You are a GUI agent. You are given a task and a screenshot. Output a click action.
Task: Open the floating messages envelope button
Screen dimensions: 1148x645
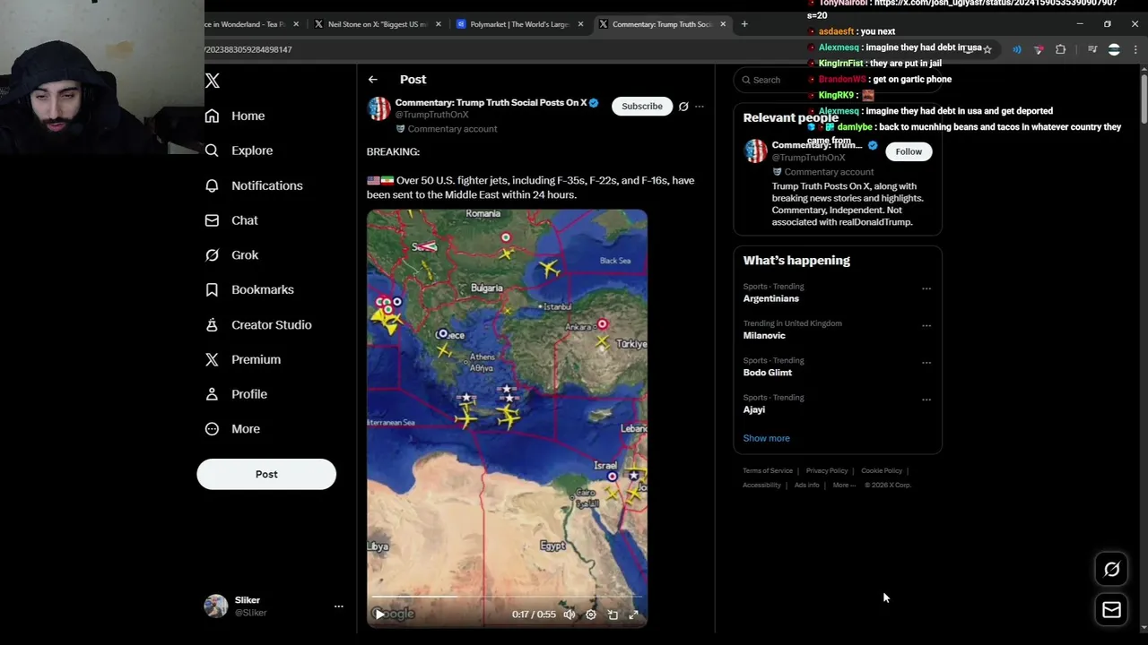pos(1111,610)
